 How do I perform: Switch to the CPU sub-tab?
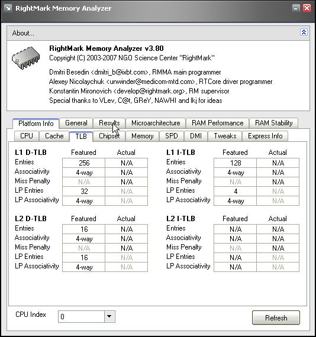pyautogui.click(x=27, y=136)
